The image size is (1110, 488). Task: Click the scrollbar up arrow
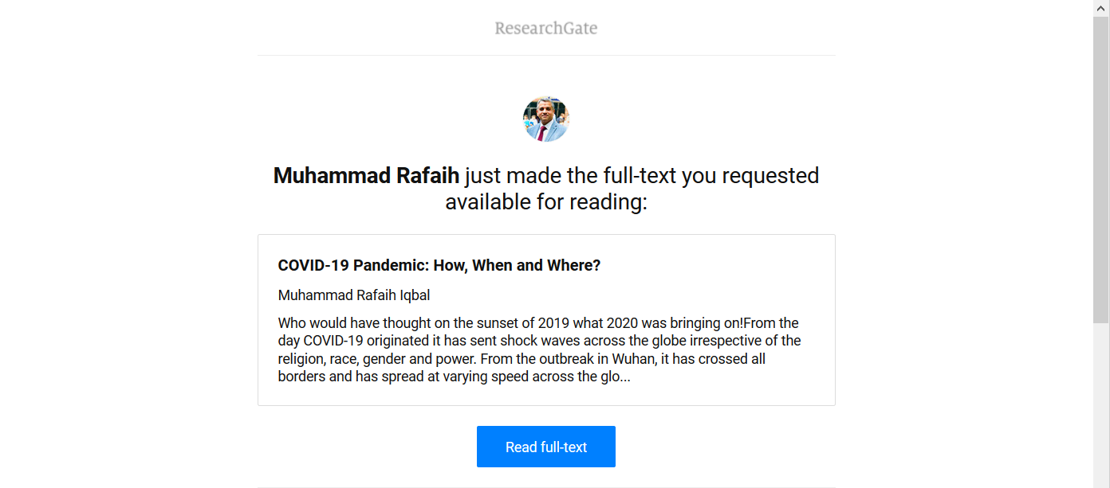pyautogui.click(x=1101, y=7)
